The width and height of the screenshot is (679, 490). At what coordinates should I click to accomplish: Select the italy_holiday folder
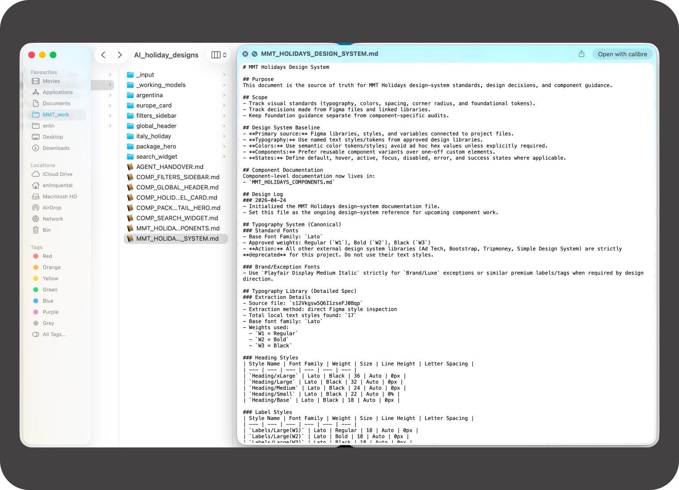tap(176, 136)
